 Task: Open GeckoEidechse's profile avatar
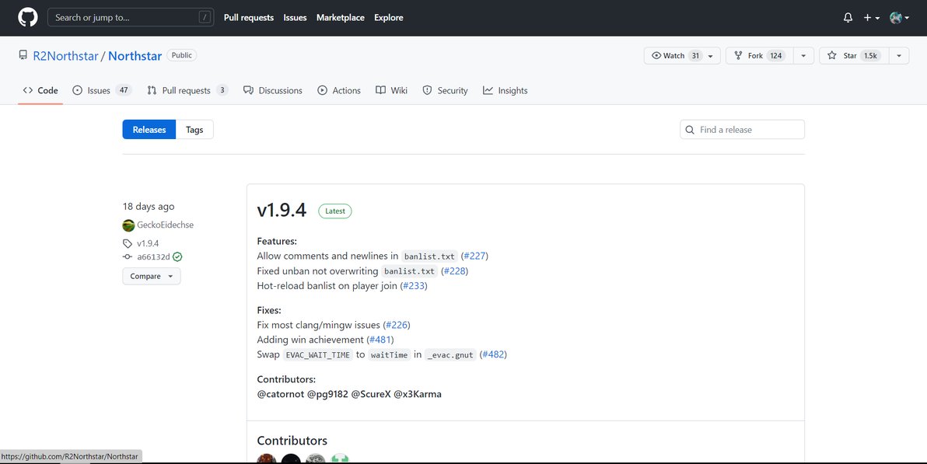pos(128,225)
